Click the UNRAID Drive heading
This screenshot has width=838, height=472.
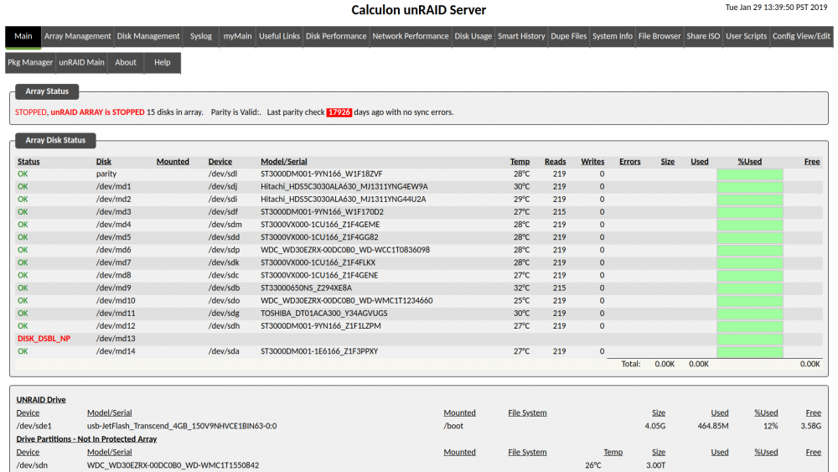pyautogui.click(x=40, y=399)
